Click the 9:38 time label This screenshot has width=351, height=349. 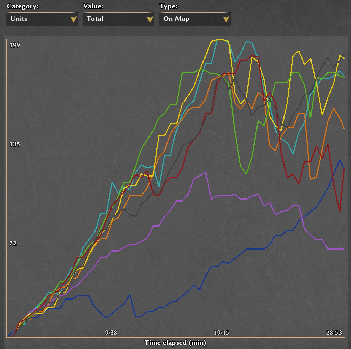pos(111,332)
